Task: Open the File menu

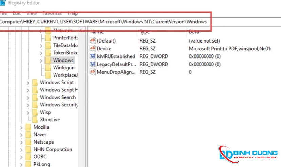Action: click(3, 13)
